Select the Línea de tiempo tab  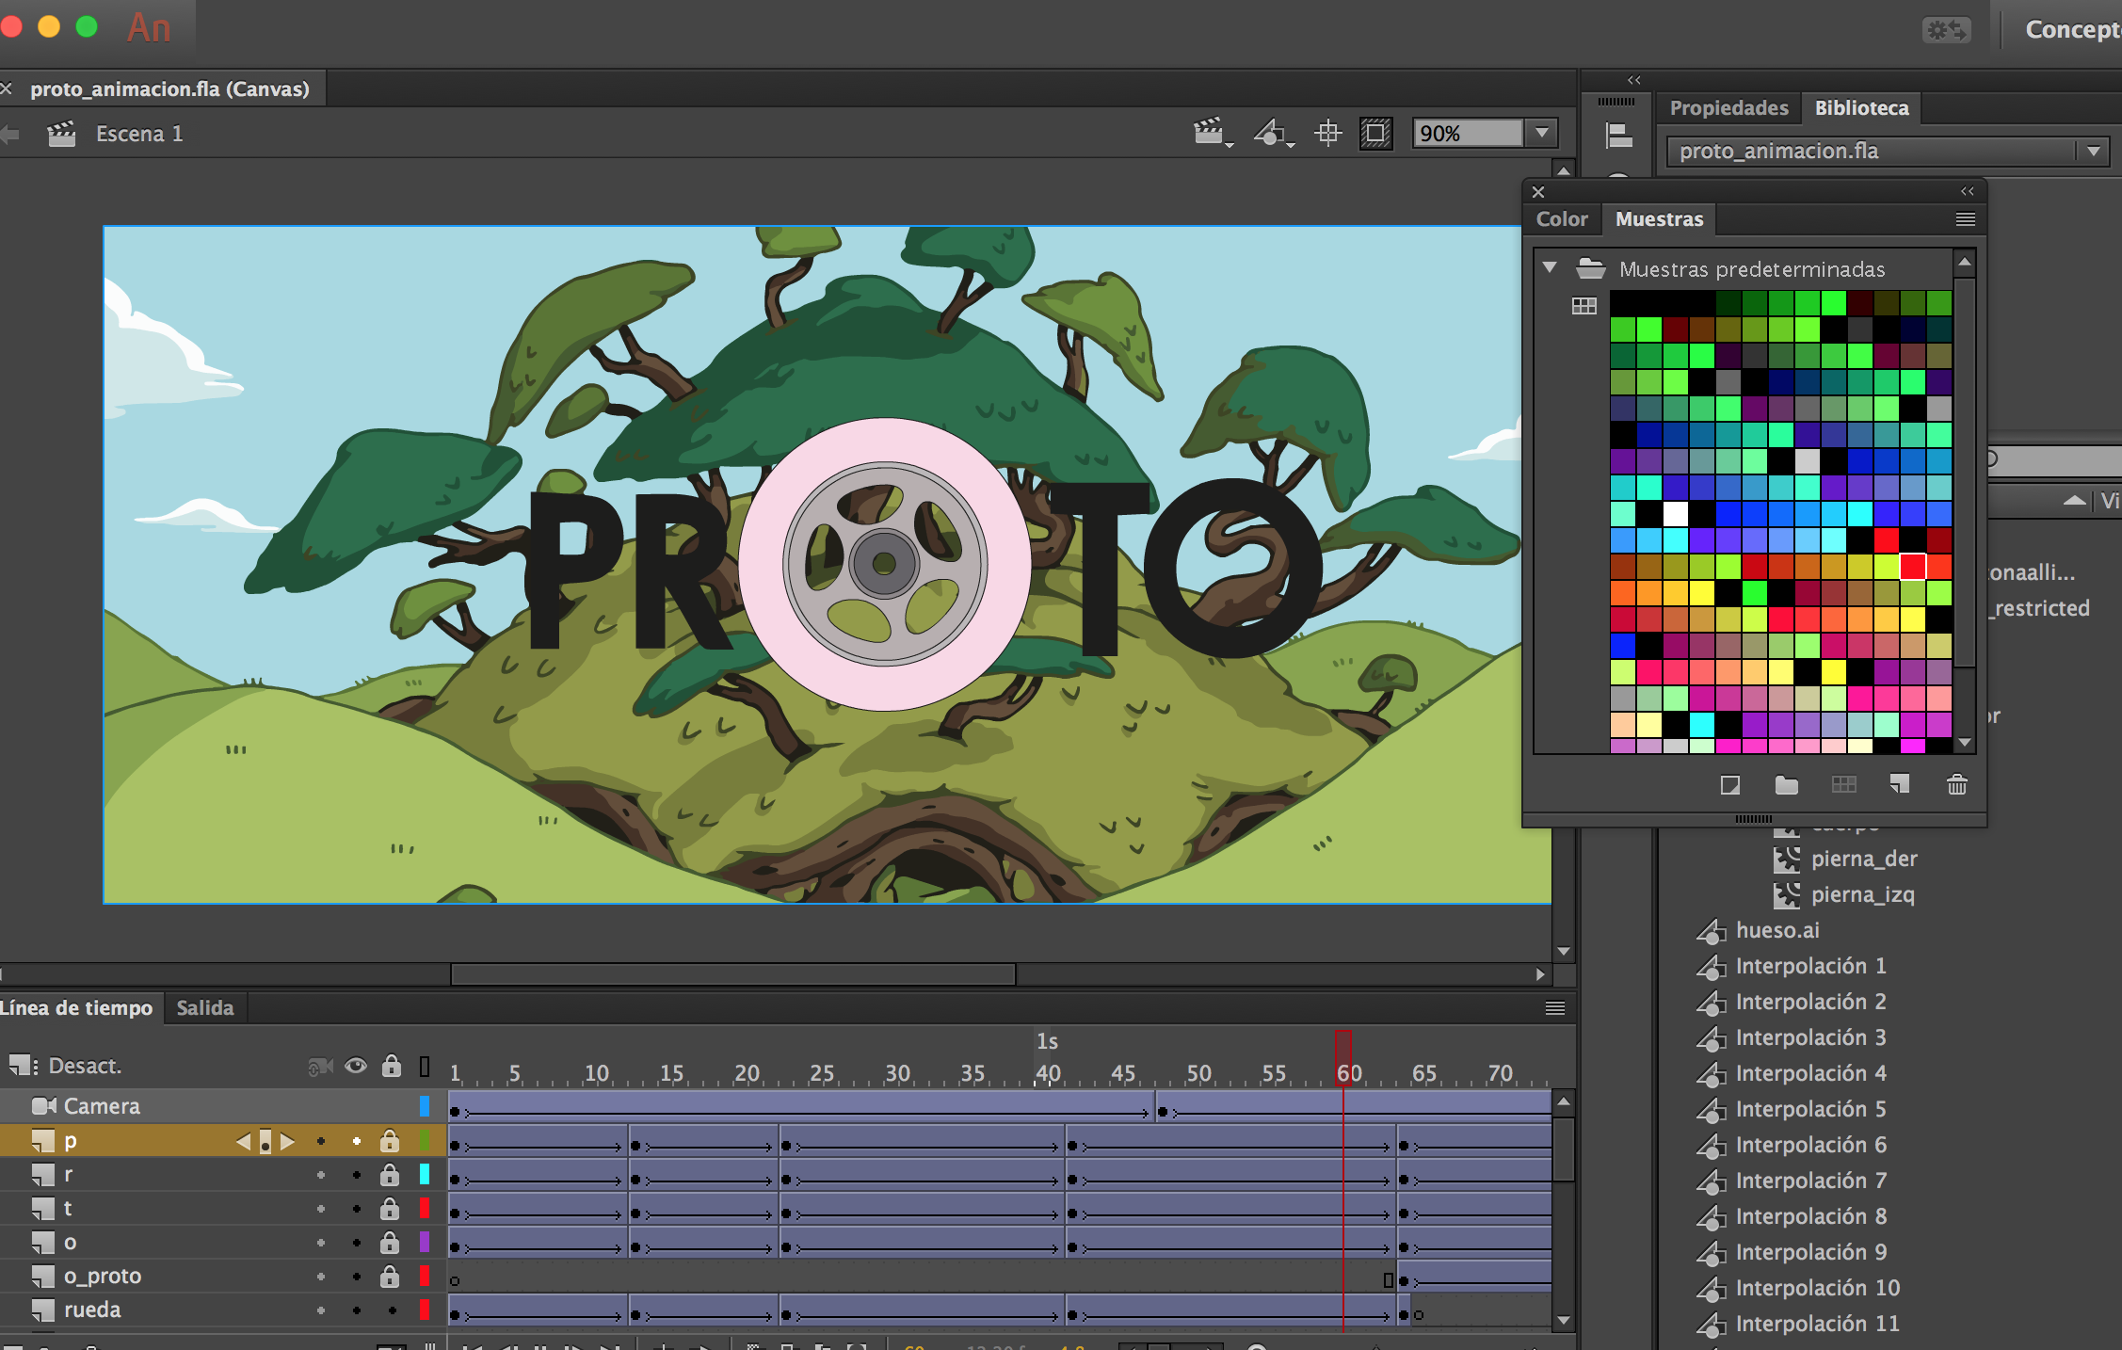pyautogui.click(x=76, y=1008)
